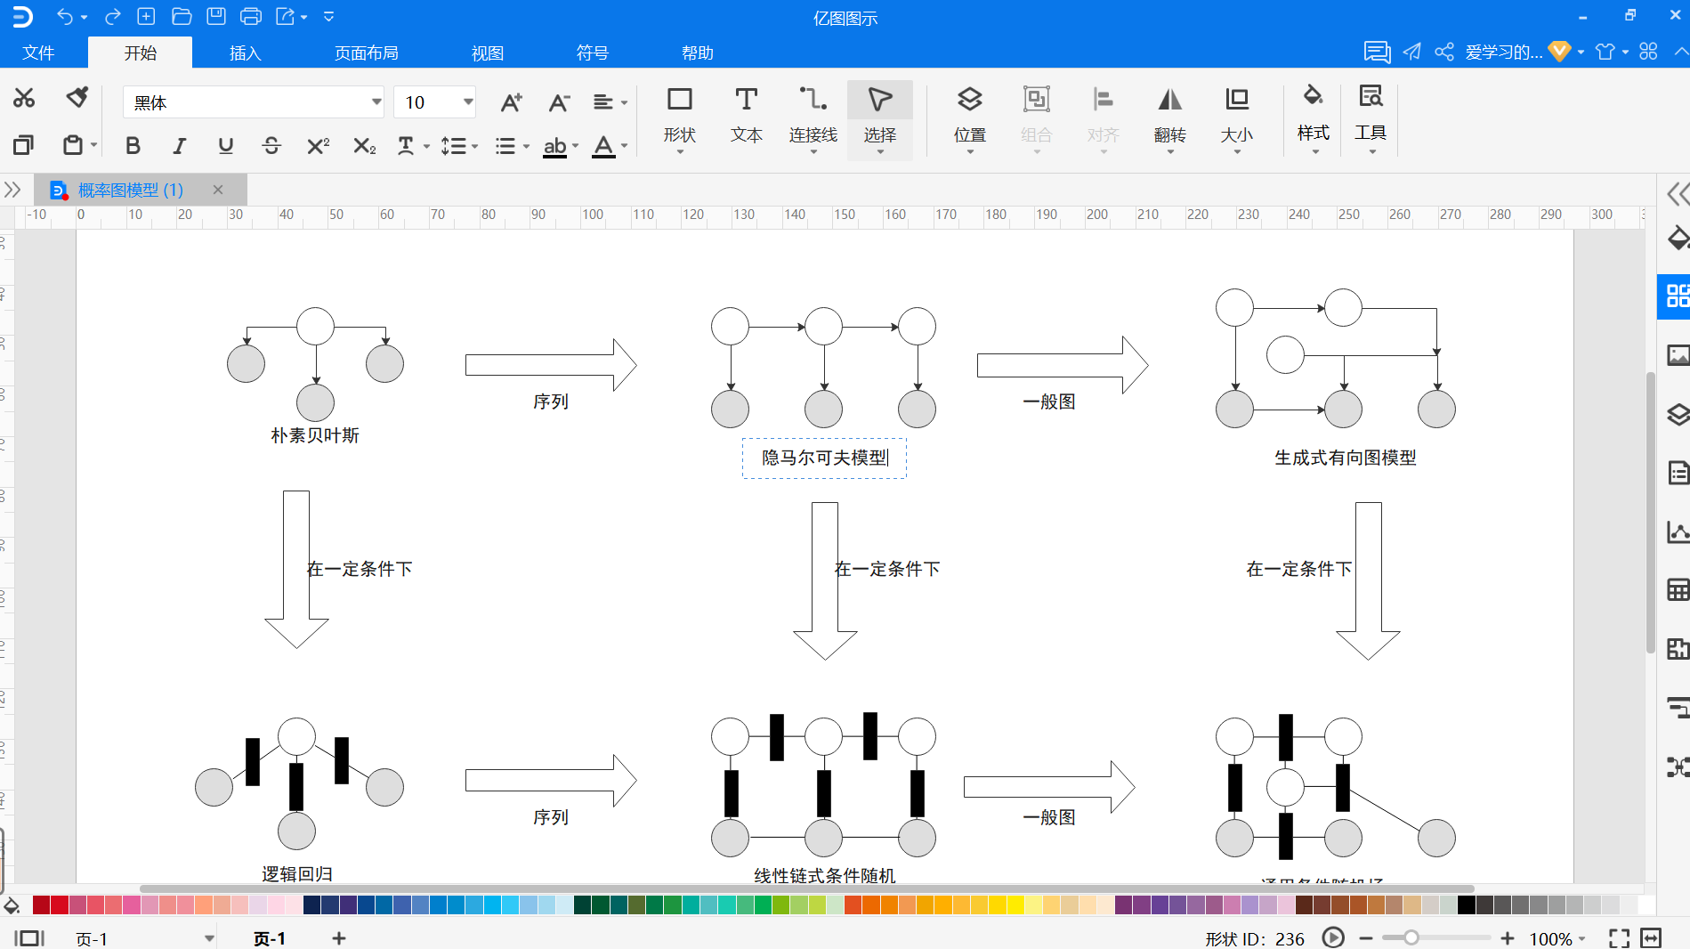The width and height of the screenshot is (1690, 949).
Task: Open the table panel in right sidebar
Action: [x=1678, y=590]
